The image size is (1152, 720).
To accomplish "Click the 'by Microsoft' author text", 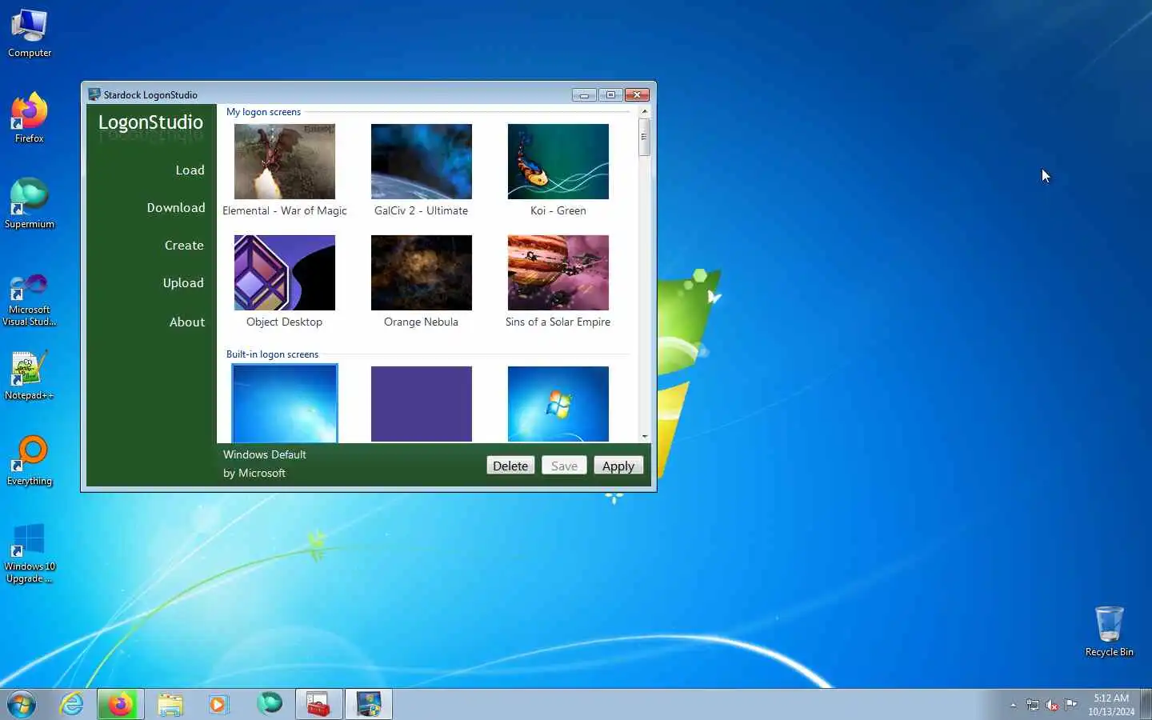I will pyautogui.click(x=254, y=473).
